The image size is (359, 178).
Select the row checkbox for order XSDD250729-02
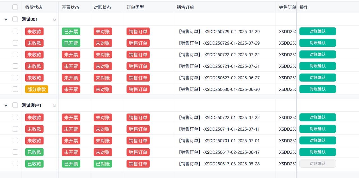coord(15,31)
